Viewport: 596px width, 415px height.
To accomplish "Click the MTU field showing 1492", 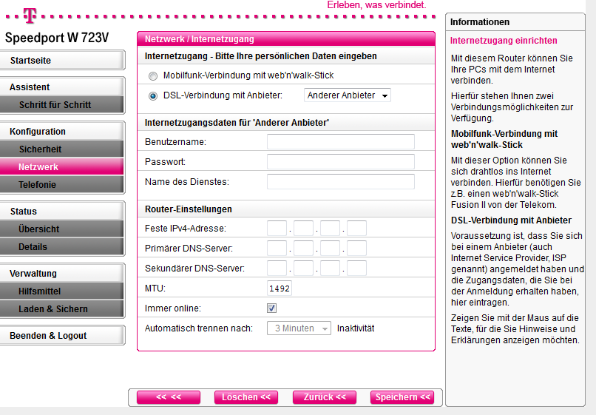I will click(x=280, y=289).
